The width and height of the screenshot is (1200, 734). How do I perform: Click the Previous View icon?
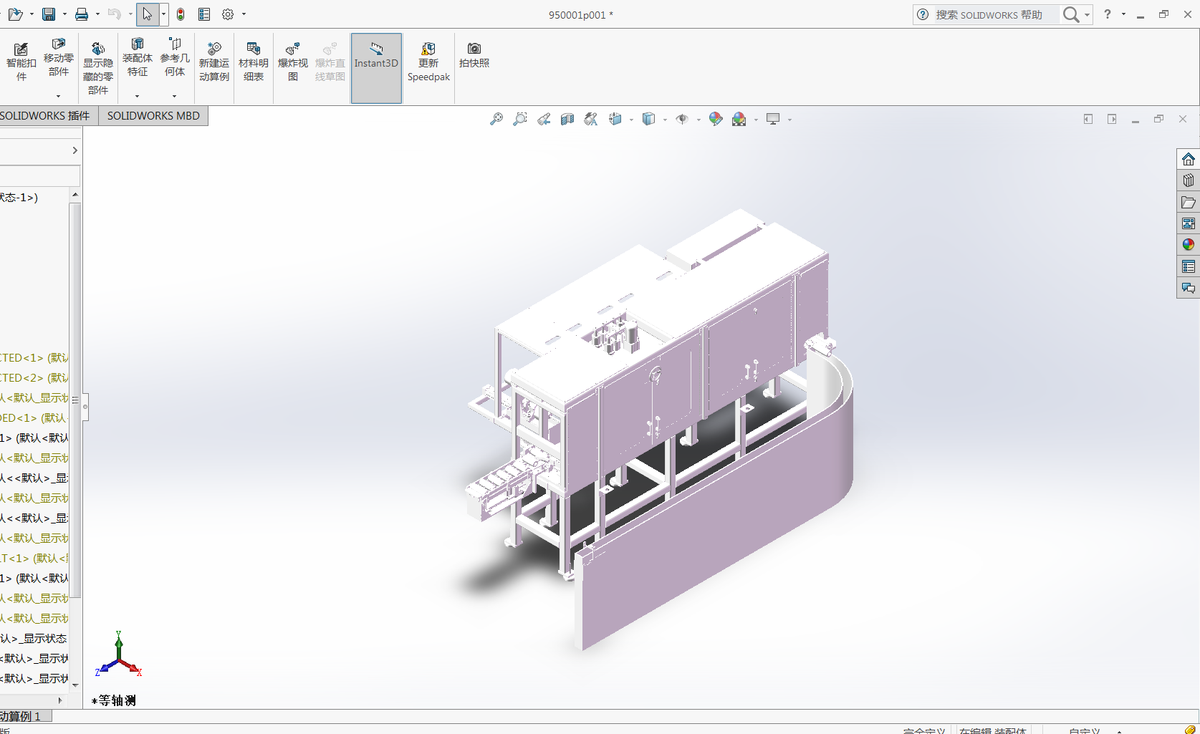[544, 120]
